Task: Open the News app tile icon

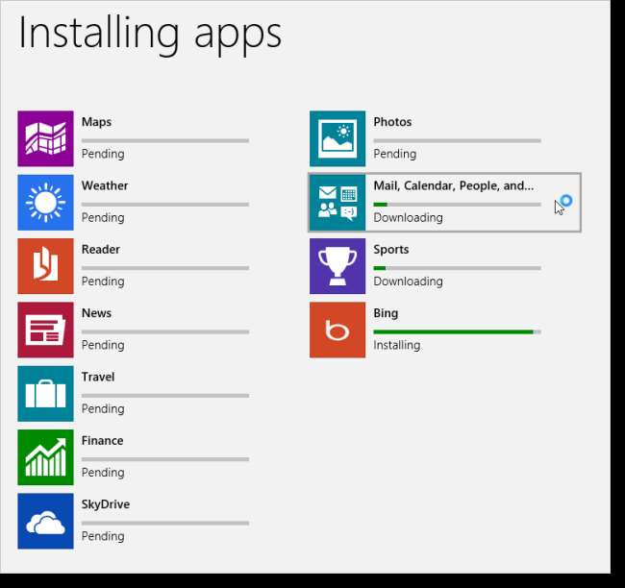Action: coord(45,330)
